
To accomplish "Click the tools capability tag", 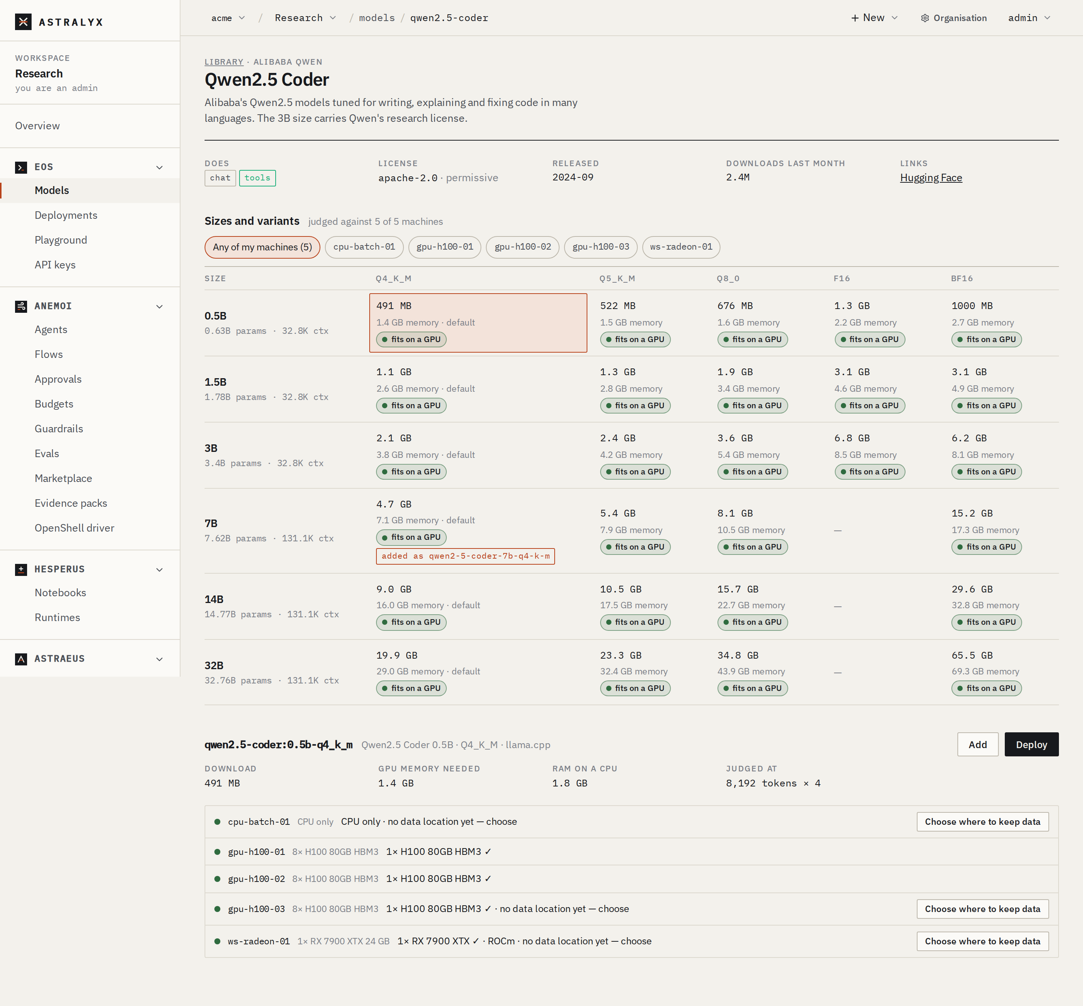I will [258, 178].
